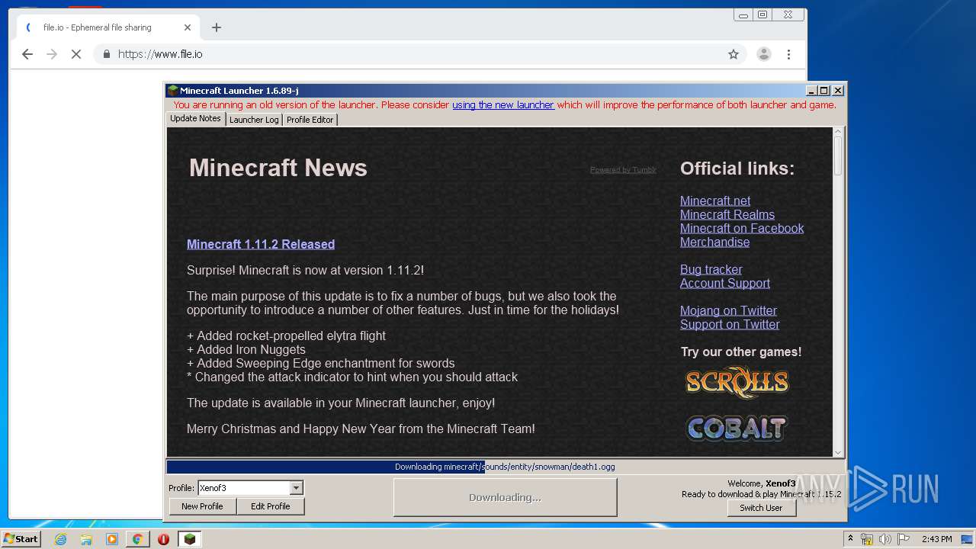Switch to the Update Notes tab
This screenshot has height=549, width=976.
[x=195, y=119]
